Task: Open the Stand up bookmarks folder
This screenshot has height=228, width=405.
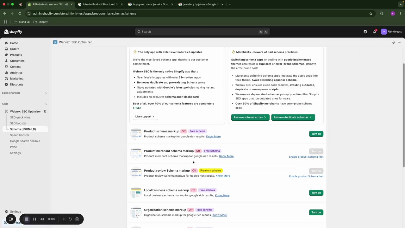Action: tap(22, 22)
